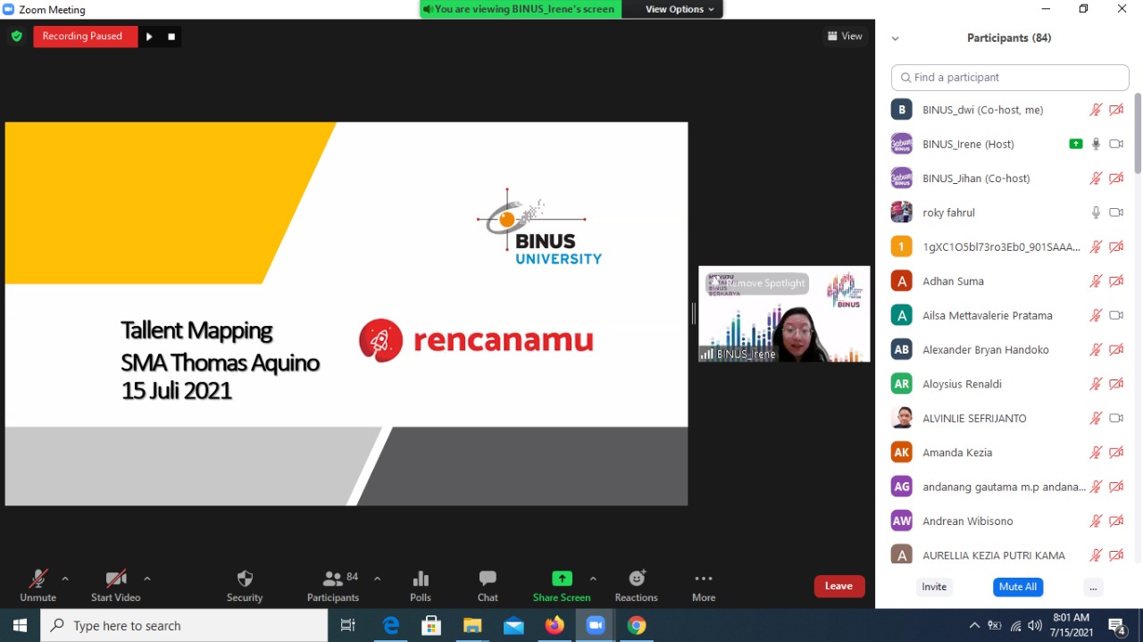Open the View Options dropdown

[680, 9]
